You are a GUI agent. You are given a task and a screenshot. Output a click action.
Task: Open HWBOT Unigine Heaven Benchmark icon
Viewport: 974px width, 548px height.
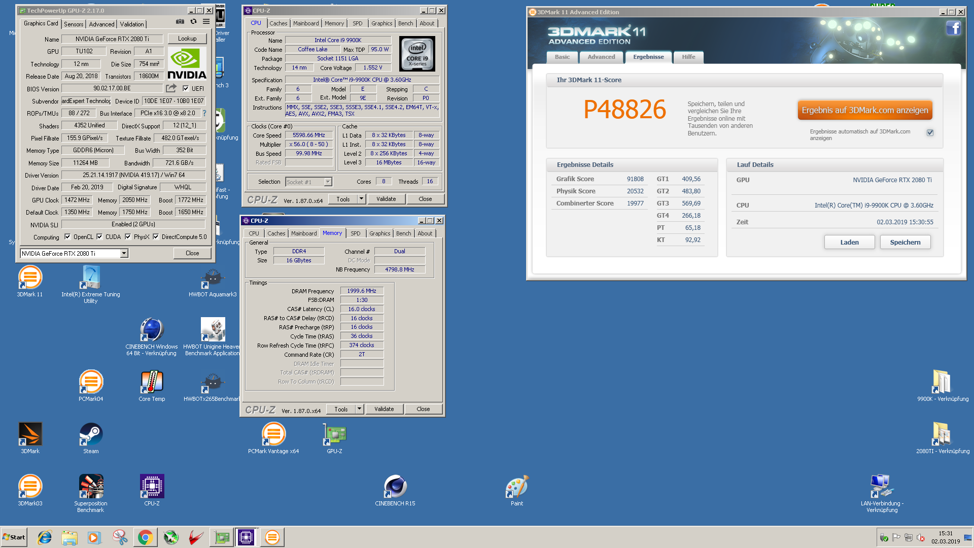click(x=212, y=337)
